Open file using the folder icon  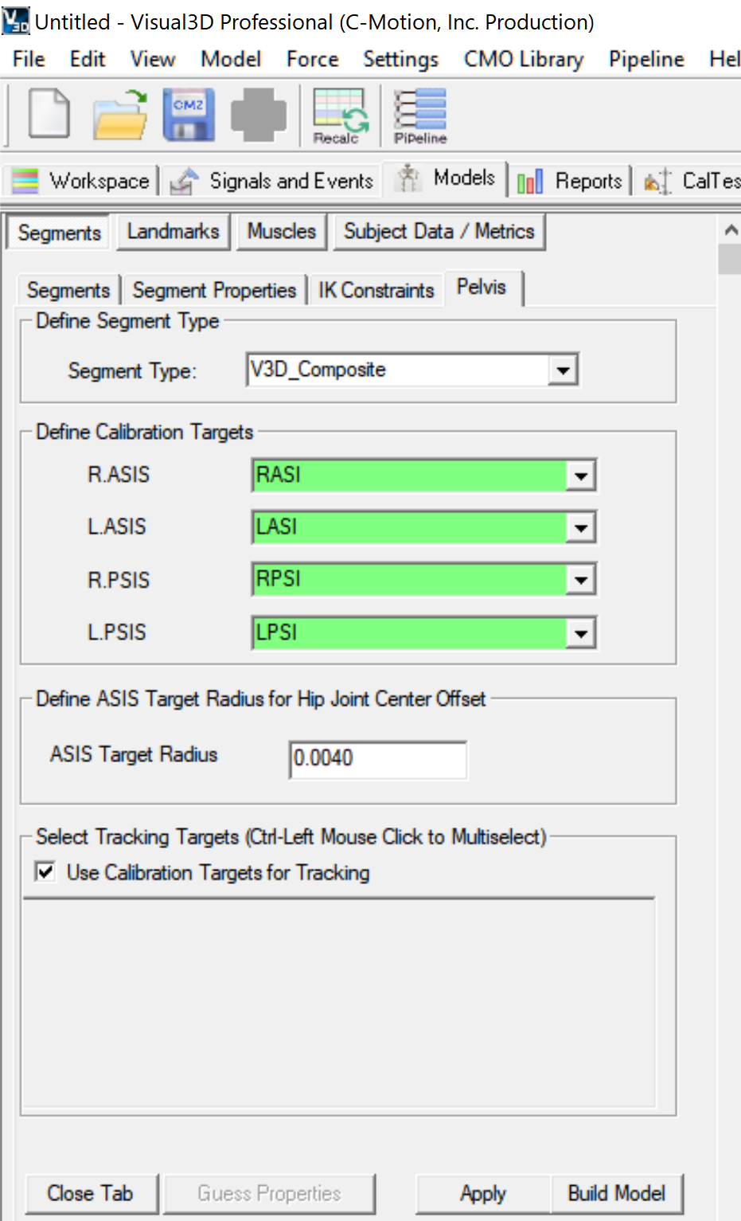tap(120, 115)
